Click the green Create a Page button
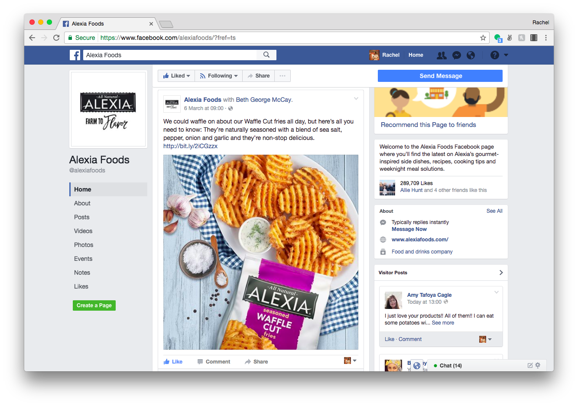Viewport: 578px width, 406px height. click(94, 305)
